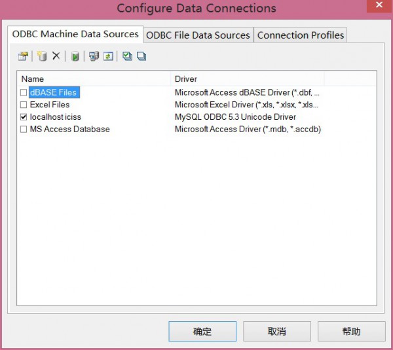Click the 帮助 help button

tap(351, 332)
